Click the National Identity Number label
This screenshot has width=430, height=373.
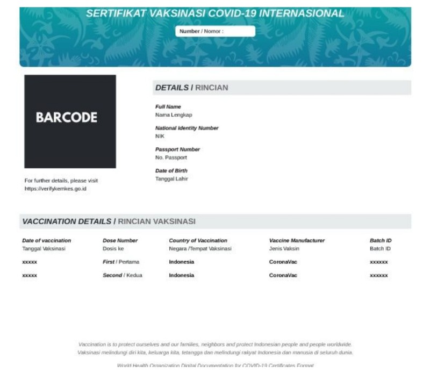pyautogui.click(x=187, y=128)
